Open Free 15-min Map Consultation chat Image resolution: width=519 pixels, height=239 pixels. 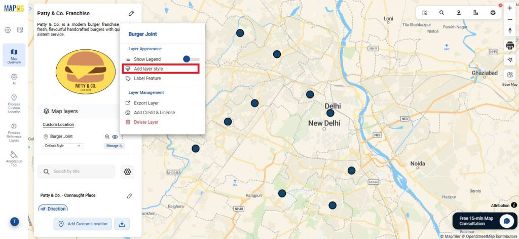tap(485, 221)
